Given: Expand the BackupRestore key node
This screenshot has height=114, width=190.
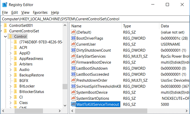Looking at the screenshot, I should pos(11,75).
